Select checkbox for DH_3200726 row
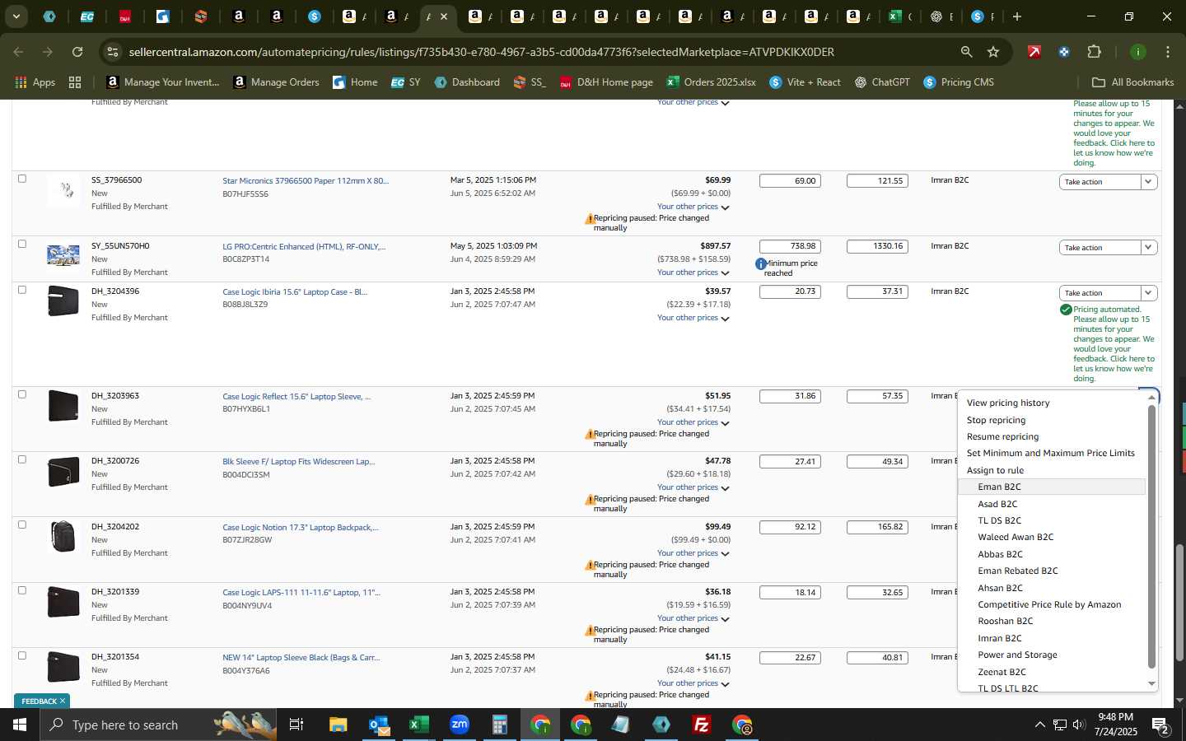 (x=22, y=459)
